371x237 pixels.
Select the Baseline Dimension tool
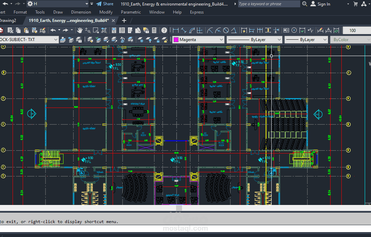pos(252,30)
